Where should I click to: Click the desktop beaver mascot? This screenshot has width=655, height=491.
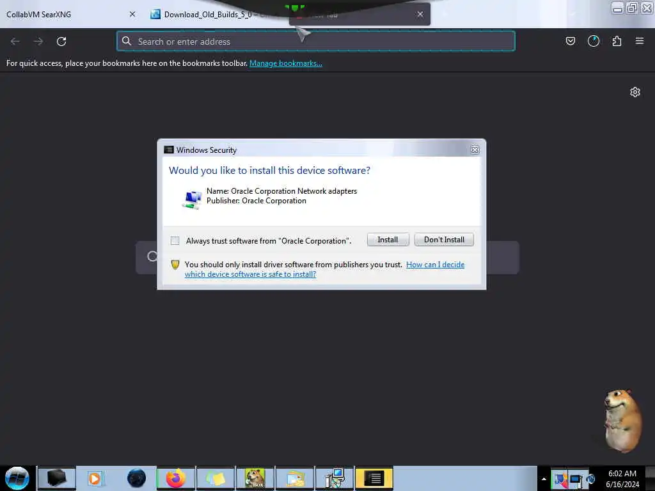622,420
